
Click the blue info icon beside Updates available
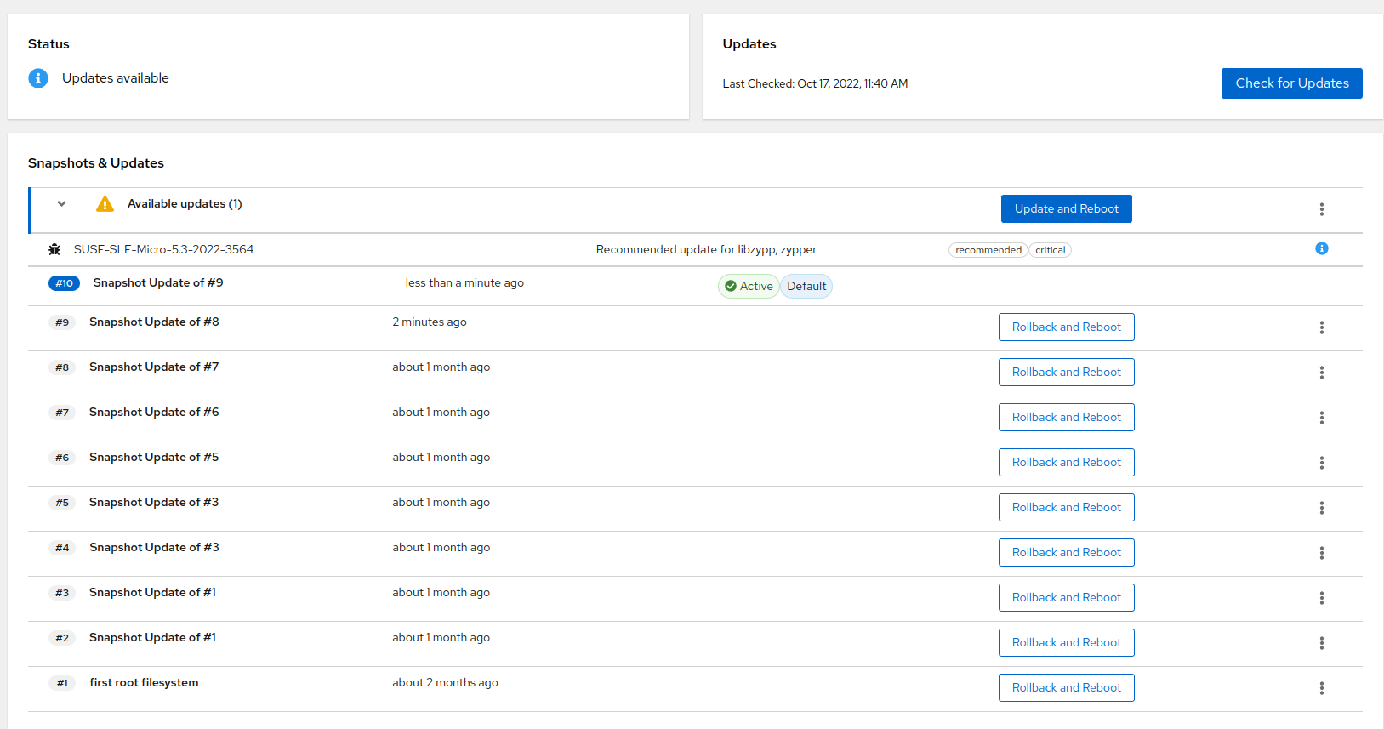pyautogui.click(x=38, y=78)
